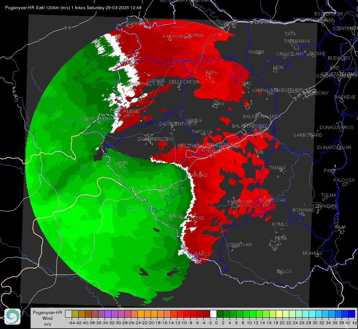
Task: Click the KISBER city label
Action: (x=256, y=52)
